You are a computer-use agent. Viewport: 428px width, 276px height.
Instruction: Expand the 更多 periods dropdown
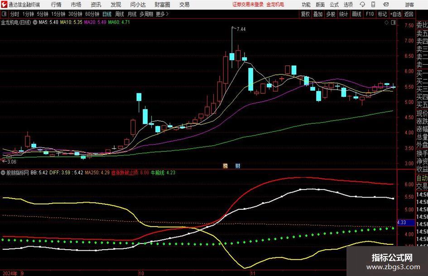[x=162, y=14]
